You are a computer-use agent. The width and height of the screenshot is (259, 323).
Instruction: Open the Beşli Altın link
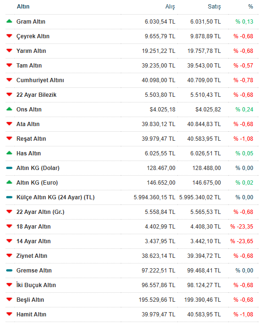(30, 300)
